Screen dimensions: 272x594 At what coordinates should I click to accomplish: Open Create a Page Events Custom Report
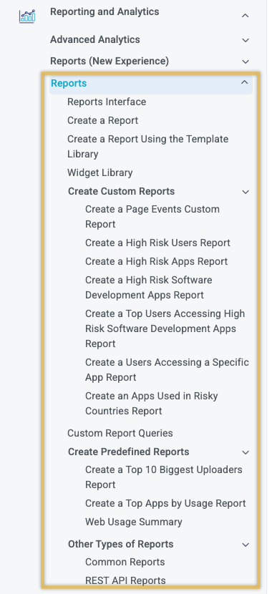pos(152,217)
